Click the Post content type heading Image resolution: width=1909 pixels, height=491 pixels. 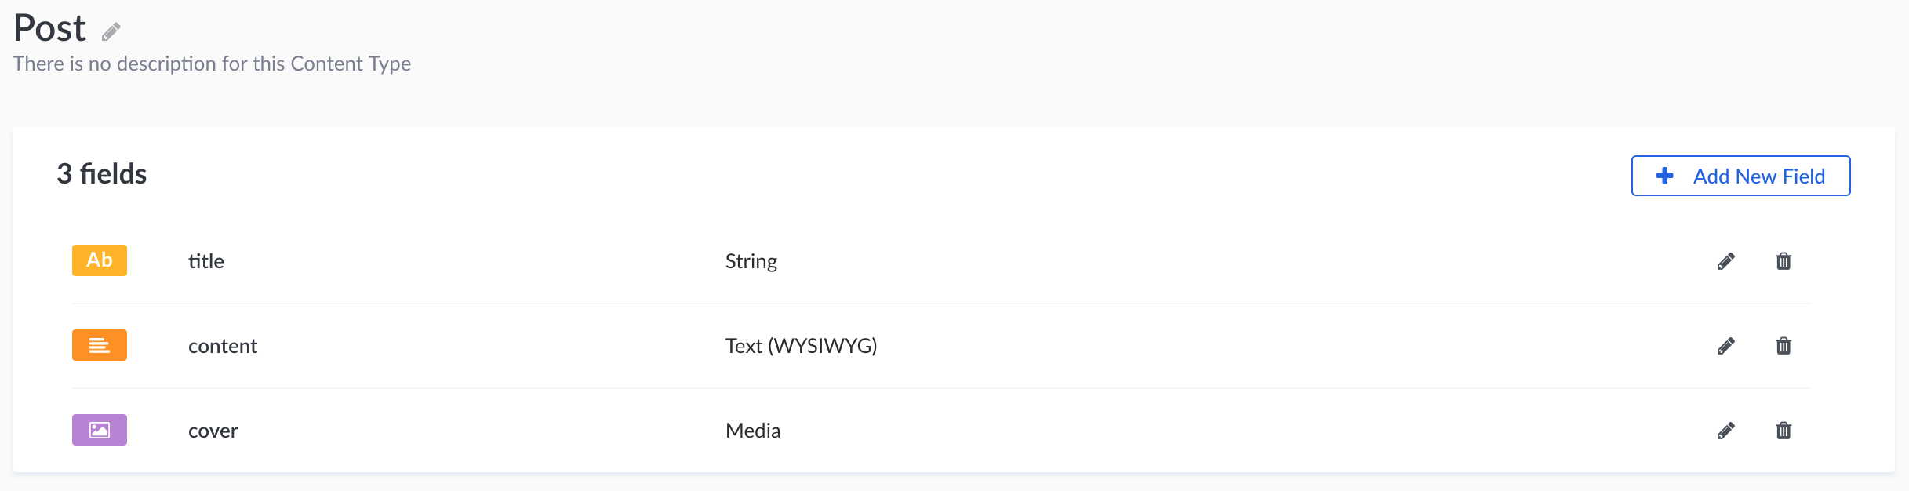(x=49, y=28)
